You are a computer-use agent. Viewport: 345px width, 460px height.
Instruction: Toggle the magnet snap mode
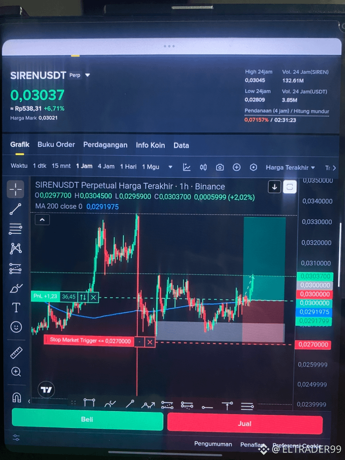tap(16, 397)
